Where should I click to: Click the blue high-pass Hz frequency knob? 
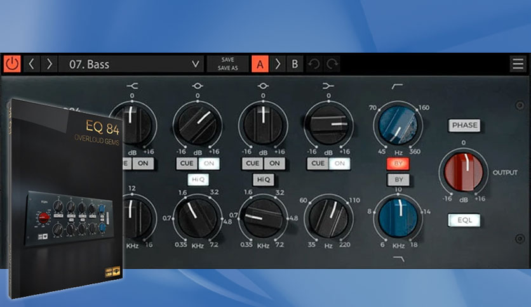point(398,125)
